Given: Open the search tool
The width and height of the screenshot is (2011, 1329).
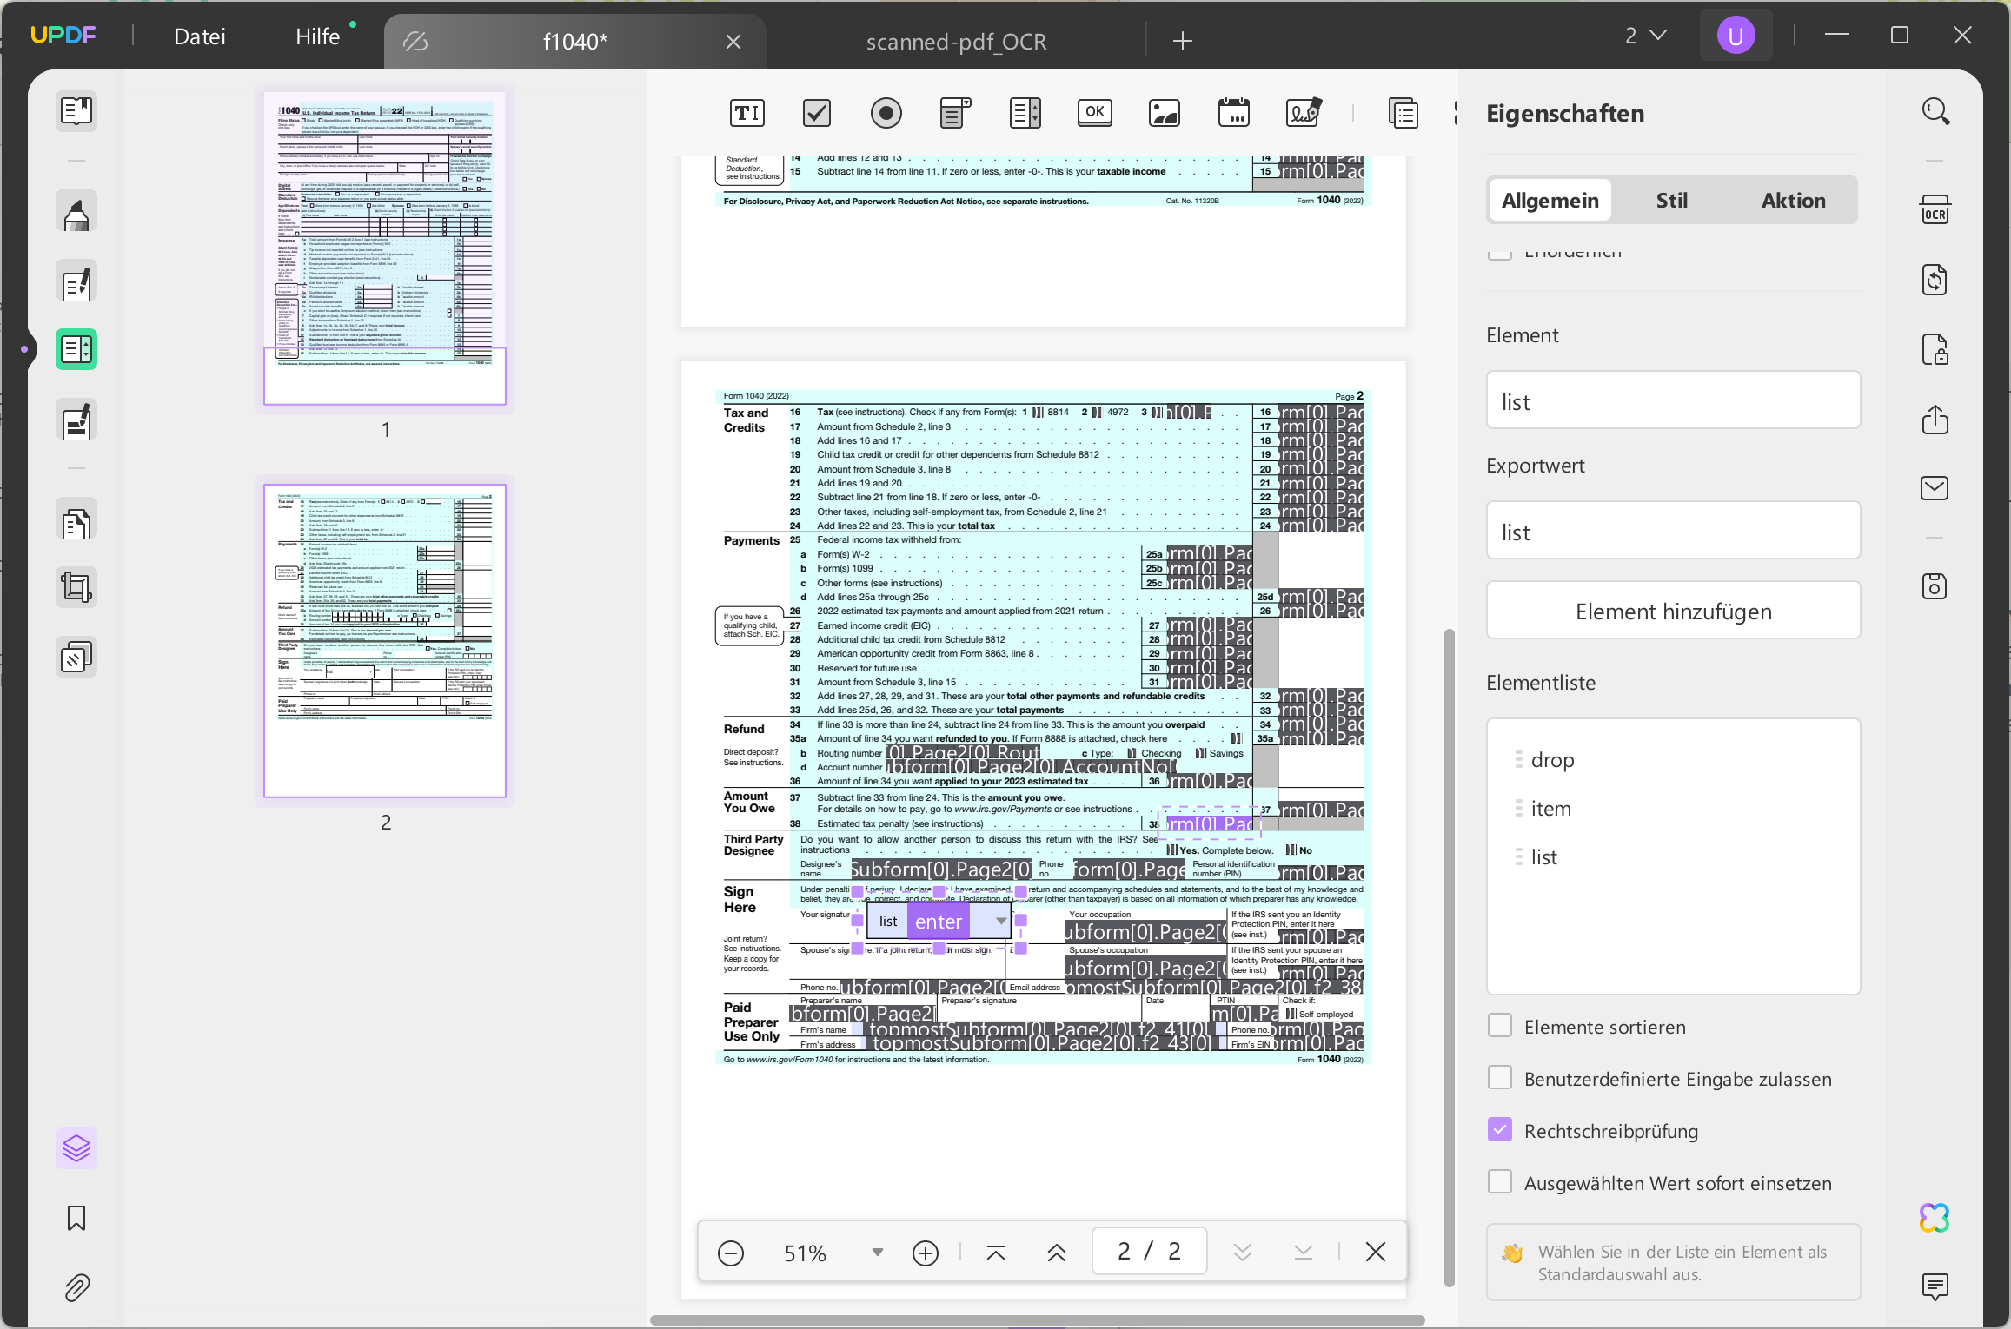Looking at the screenshot, I should click(1935, 111).
